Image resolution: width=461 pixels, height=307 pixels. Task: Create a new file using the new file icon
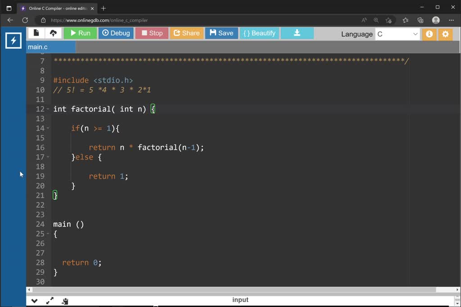coord(36,32)
